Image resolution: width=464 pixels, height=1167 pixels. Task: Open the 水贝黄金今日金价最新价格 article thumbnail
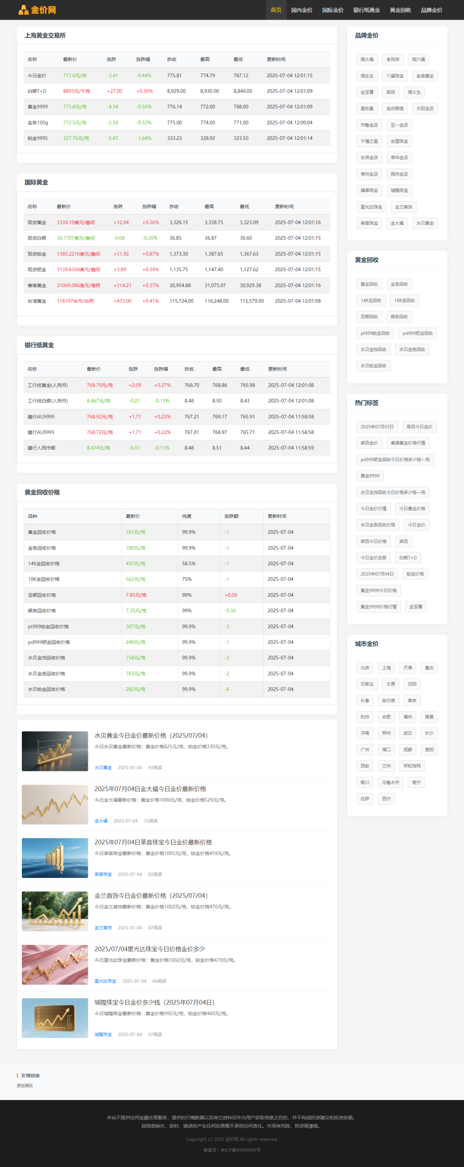tap(55, 751)
